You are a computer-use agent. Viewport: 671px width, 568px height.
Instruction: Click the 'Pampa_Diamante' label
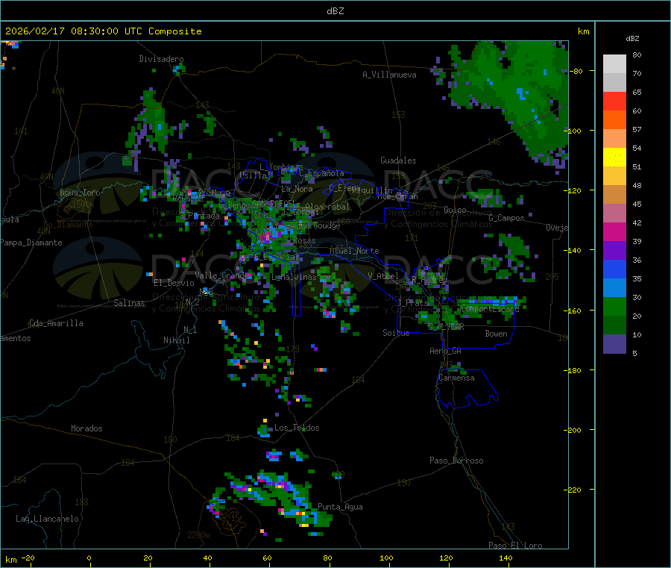(x=31, y=243)
